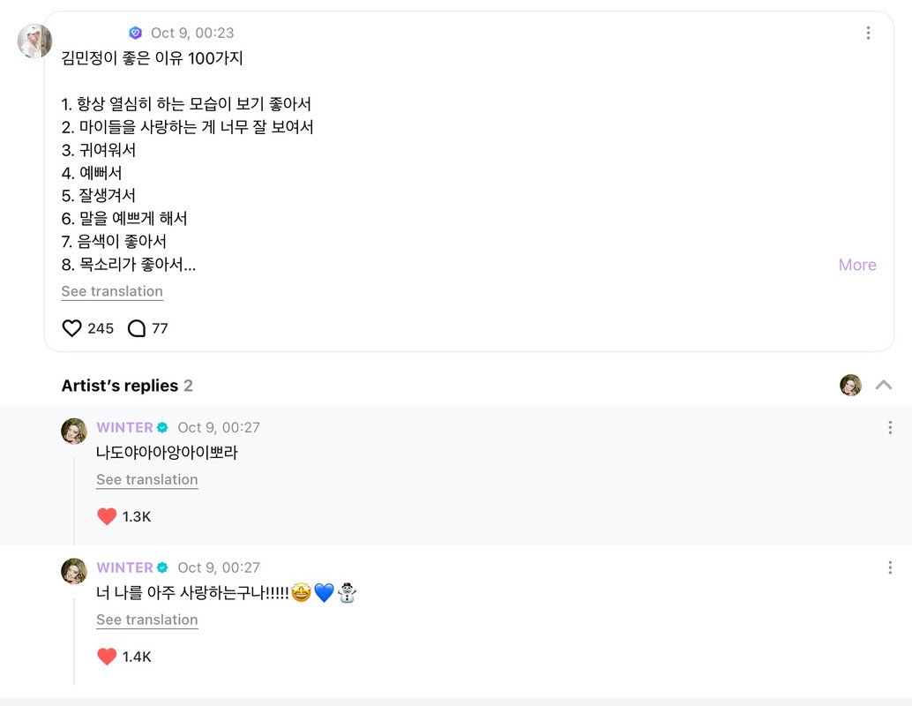Screen dimensions: 912x706
Task: Open options menu on WINTER's second reply
Action: [x=890, y=567]
